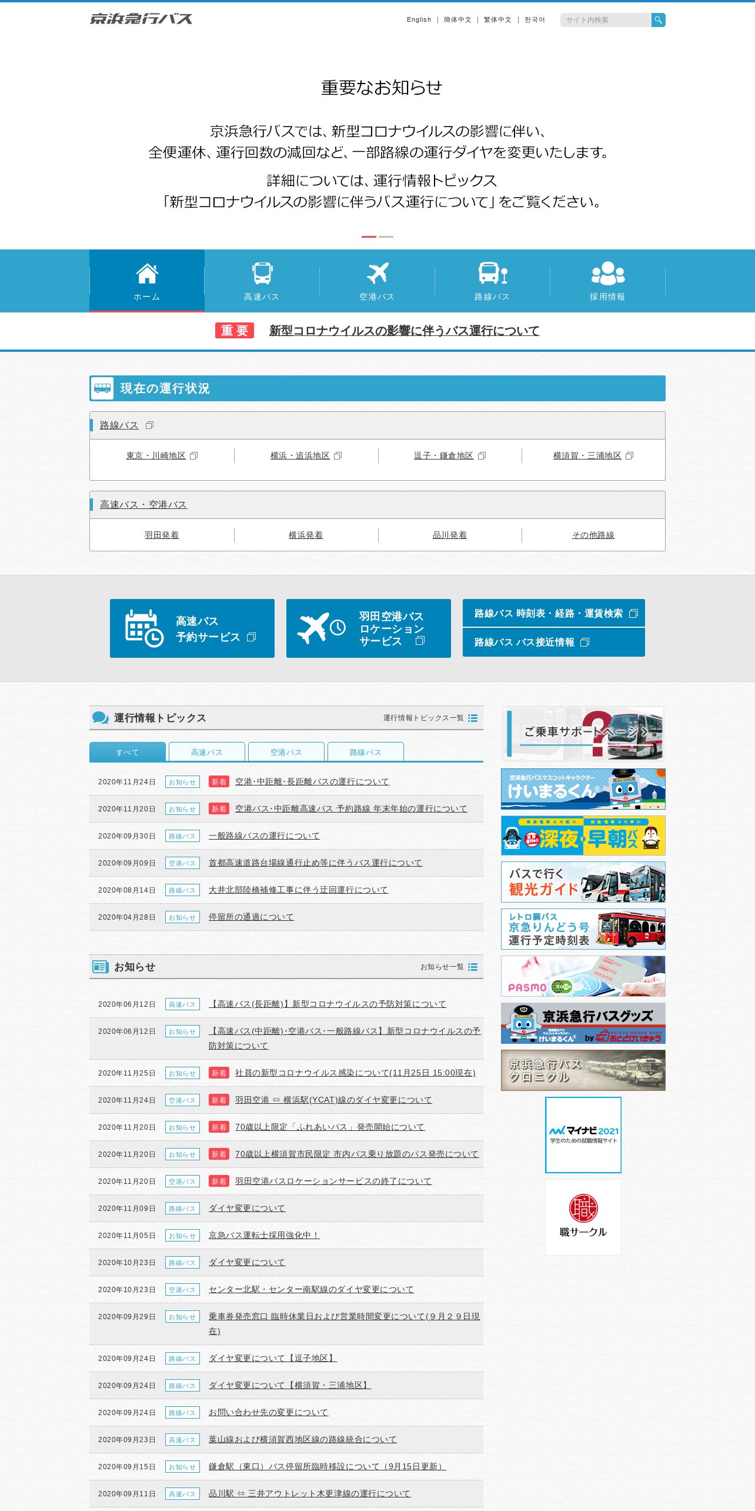Open 羽田空港バスロケーションサービスの終了 notice

pos(333,1181)
